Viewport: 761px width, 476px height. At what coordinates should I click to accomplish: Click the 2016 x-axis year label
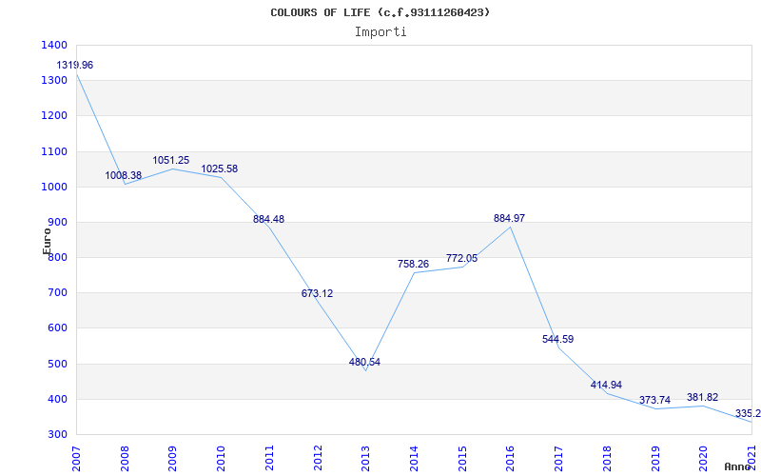[x=511, y=456]
